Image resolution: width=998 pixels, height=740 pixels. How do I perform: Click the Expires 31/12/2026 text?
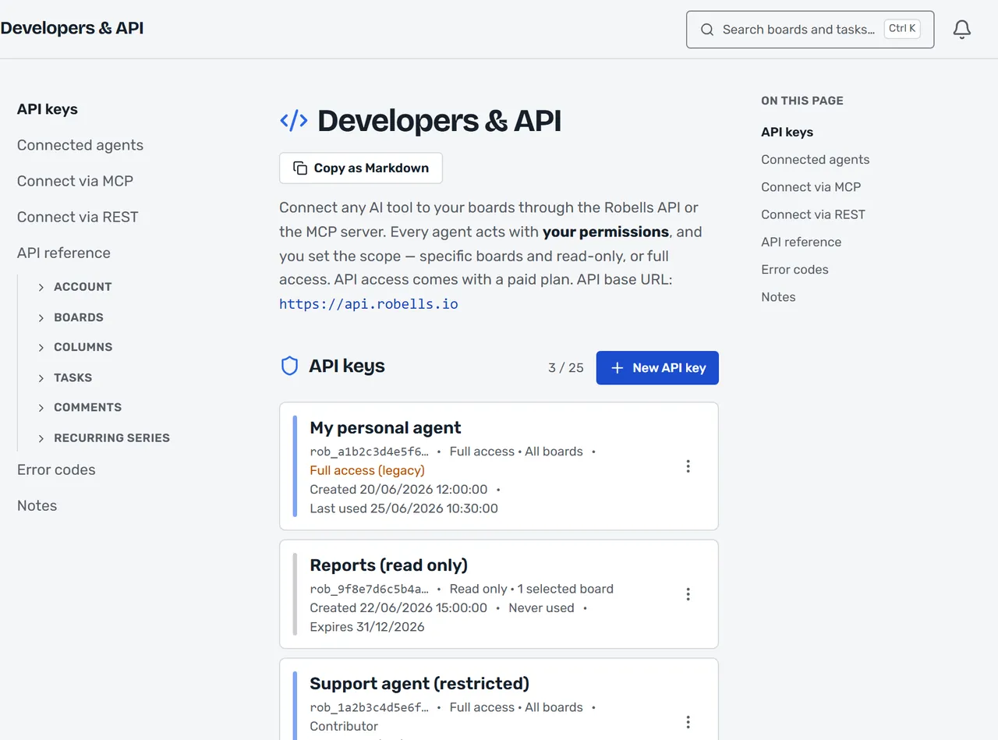(367, 627)
